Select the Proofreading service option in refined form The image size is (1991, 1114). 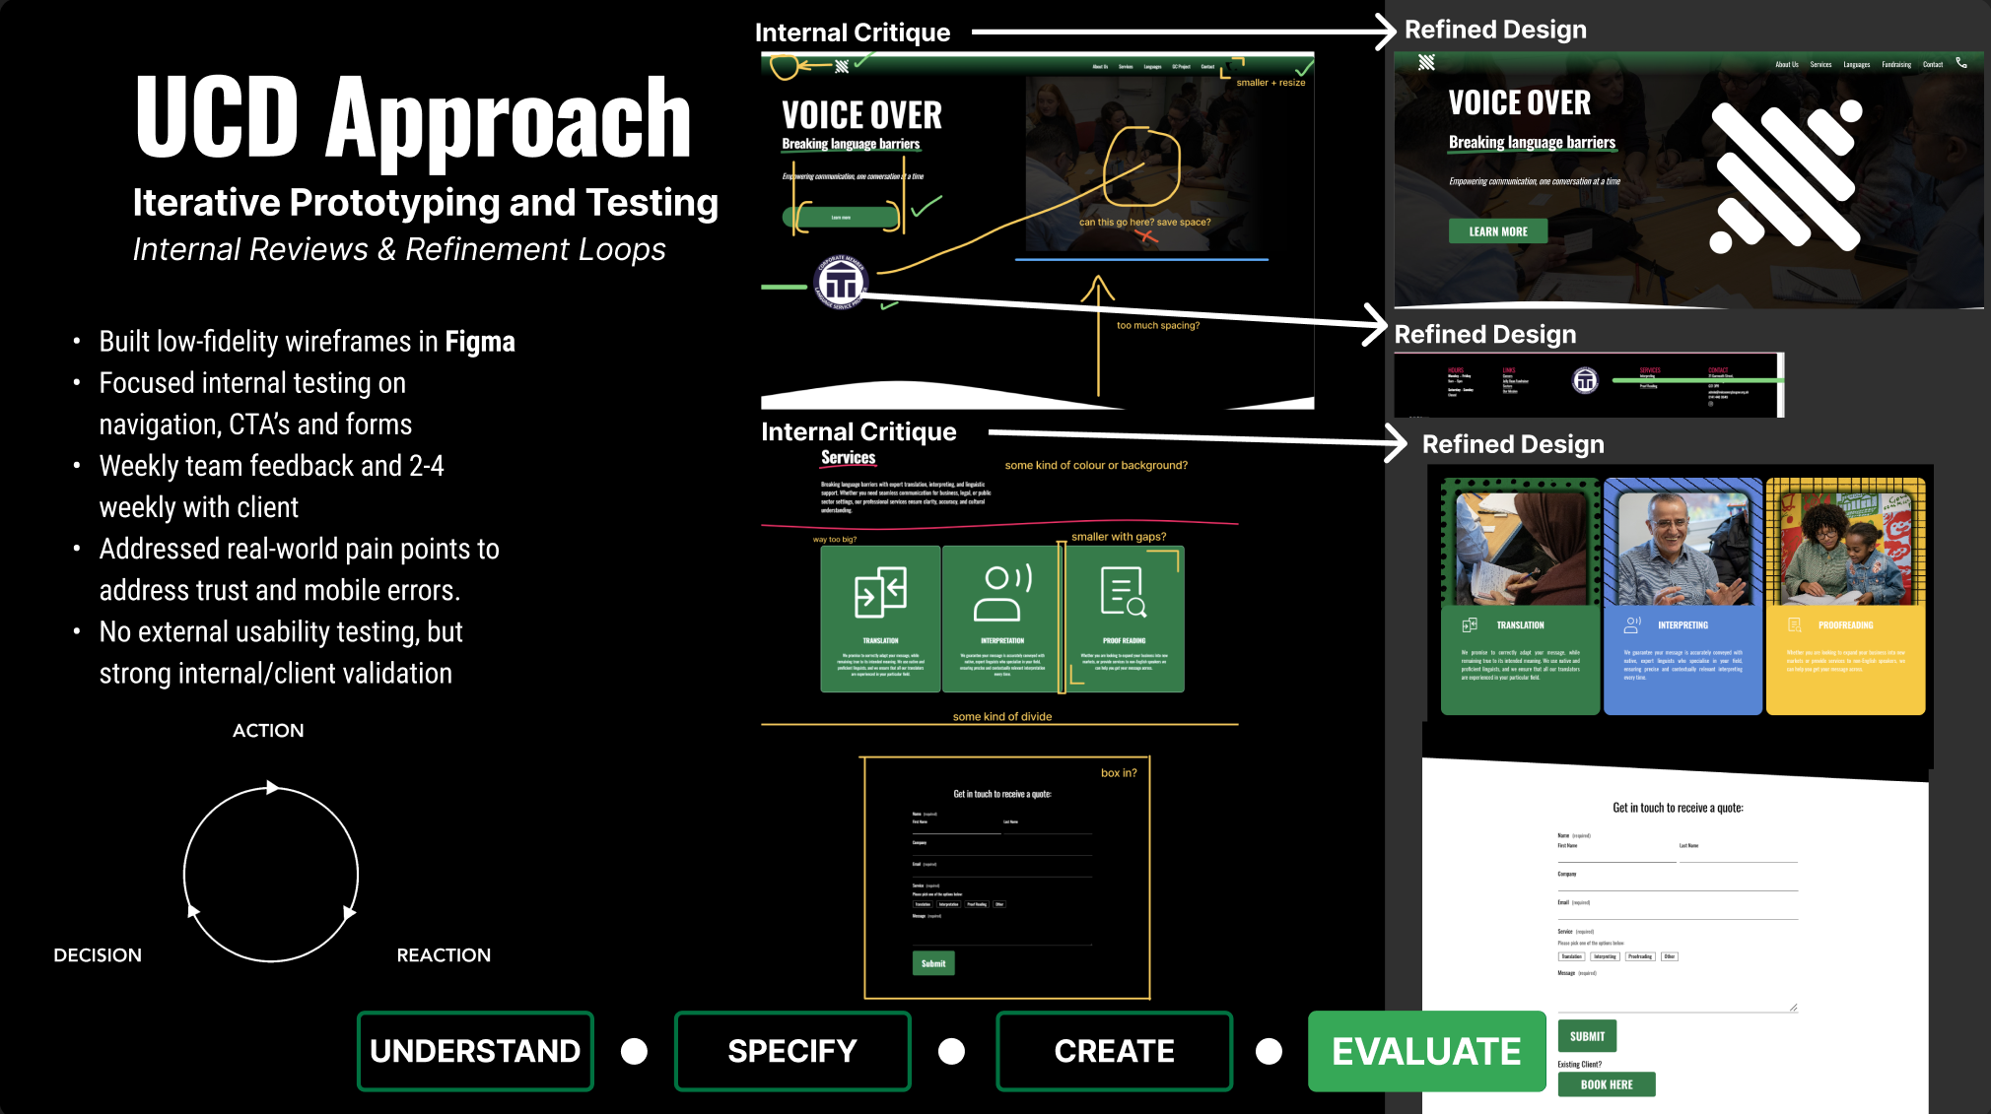pos(1640,956)
